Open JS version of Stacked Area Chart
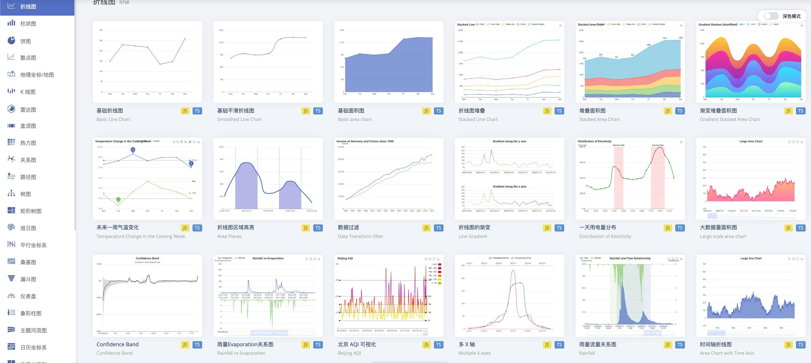Image resolution: width=811 pixels, height=363 pixels. pos(667,111)
